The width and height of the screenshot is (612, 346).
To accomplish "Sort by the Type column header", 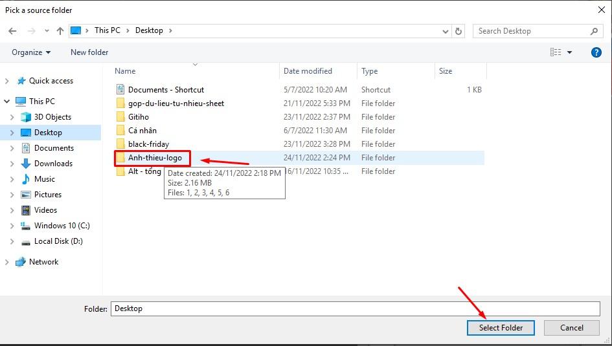I will click(369, 71).
